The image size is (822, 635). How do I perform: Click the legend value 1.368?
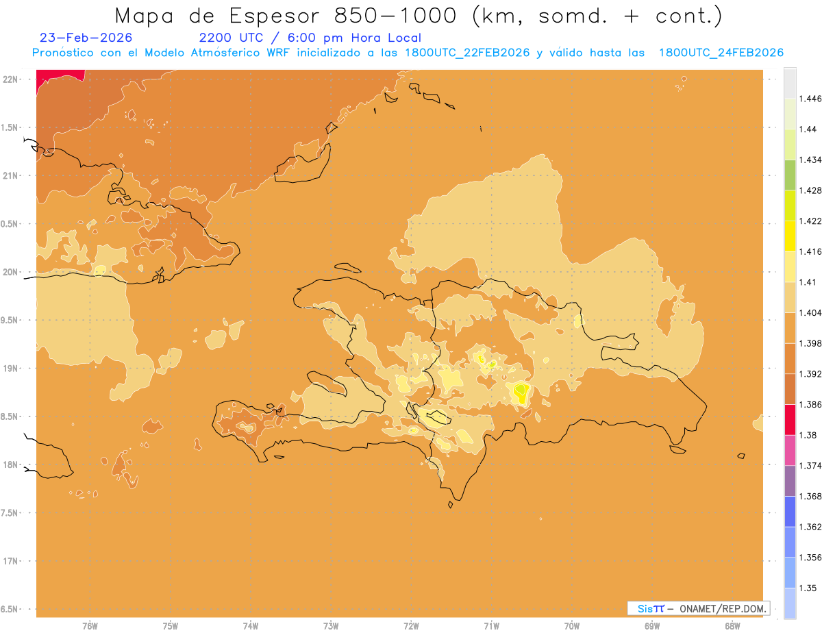click(x=812, y=497)
